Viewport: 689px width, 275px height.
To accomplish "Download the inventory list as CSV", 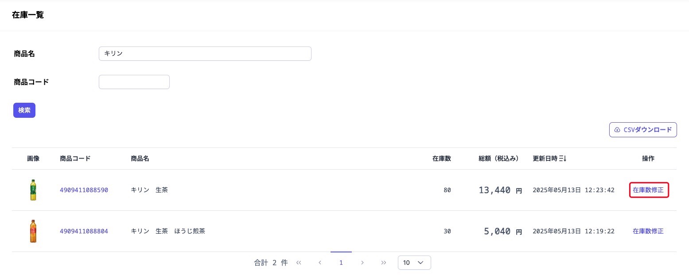I will (x=643, y=130).
